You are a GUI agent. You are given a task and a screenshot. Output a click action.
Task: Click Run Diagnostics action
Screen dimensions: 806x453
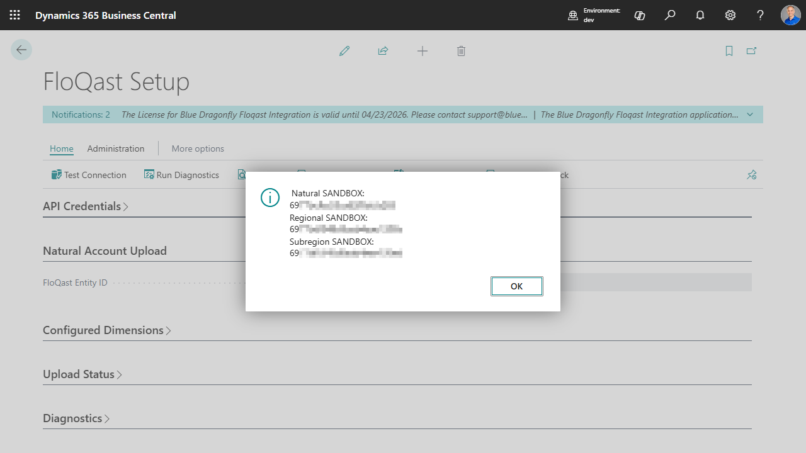click(181, 175)
